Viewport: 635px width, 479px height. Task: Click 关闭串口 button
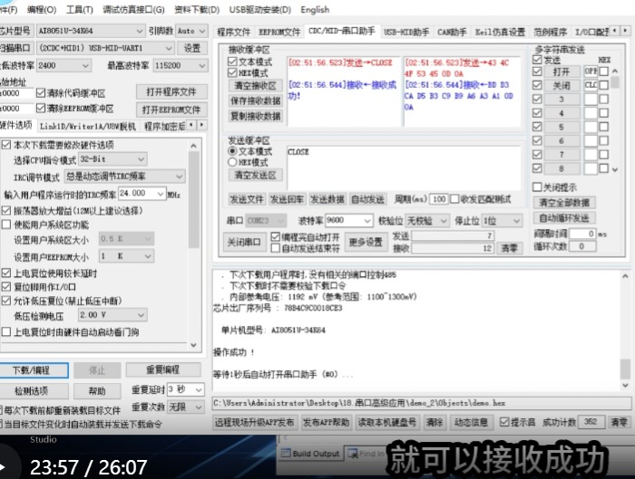(x=243, y=242)
